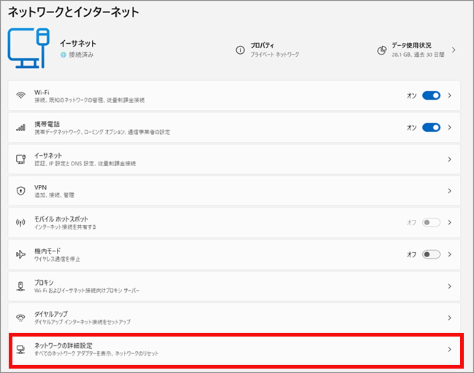Viewport: 474px width, 373px height.
Task: Open データ使用状況 link
Action: 411,45
